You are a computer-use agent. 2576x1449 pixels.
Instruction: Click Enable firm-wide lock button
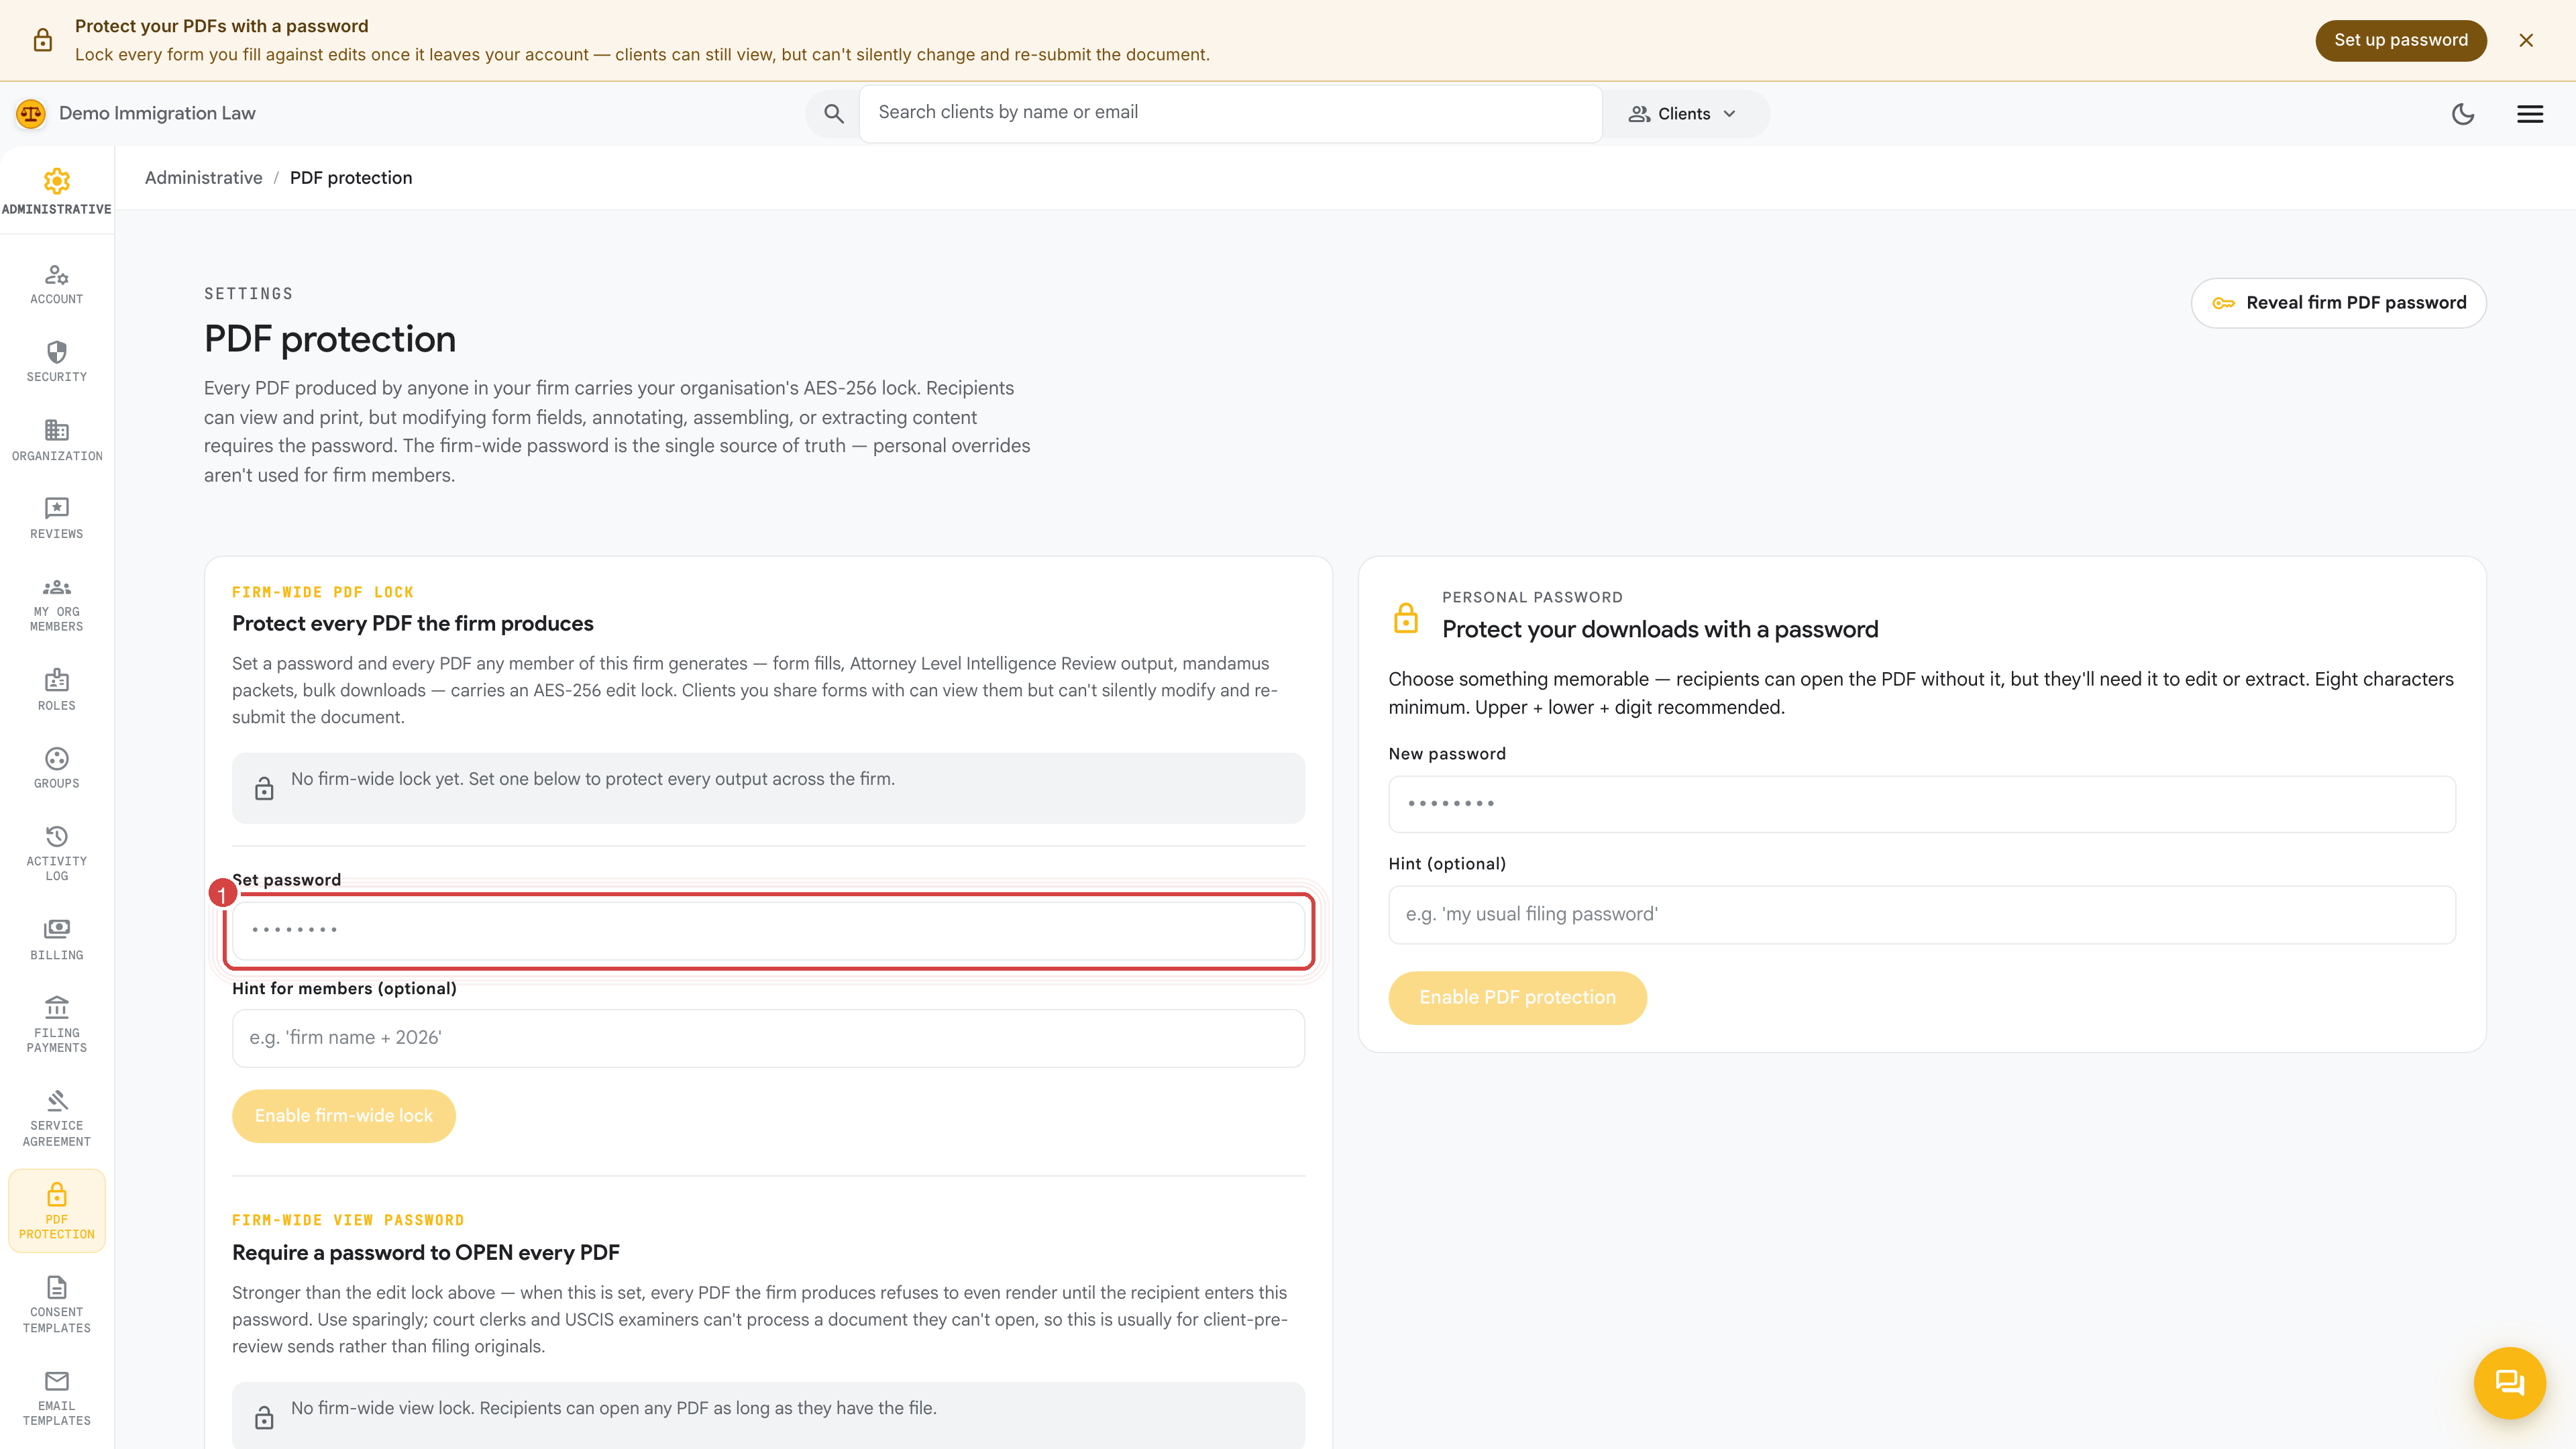344,1115
